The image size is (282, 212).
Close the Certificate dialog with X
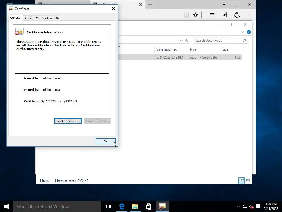[113, 9]
